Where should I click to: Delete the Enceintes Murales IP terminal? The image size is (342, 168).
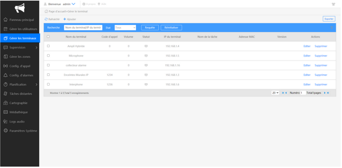[x=321, y=75]
